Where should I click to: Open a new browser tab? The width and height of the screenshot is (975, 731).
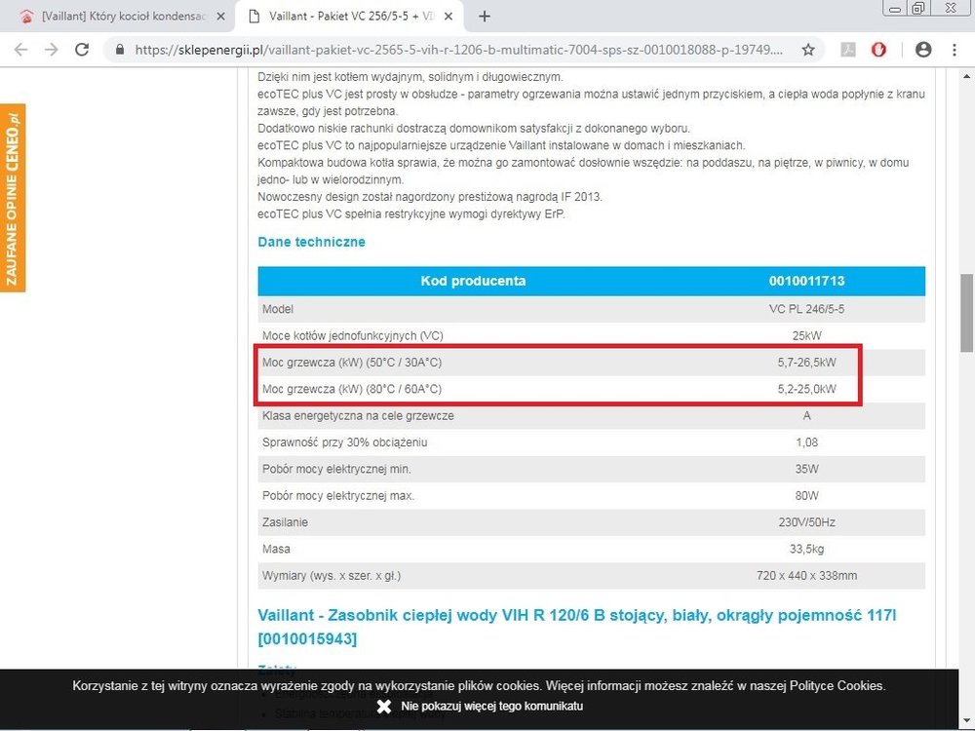tap(485, 17)
